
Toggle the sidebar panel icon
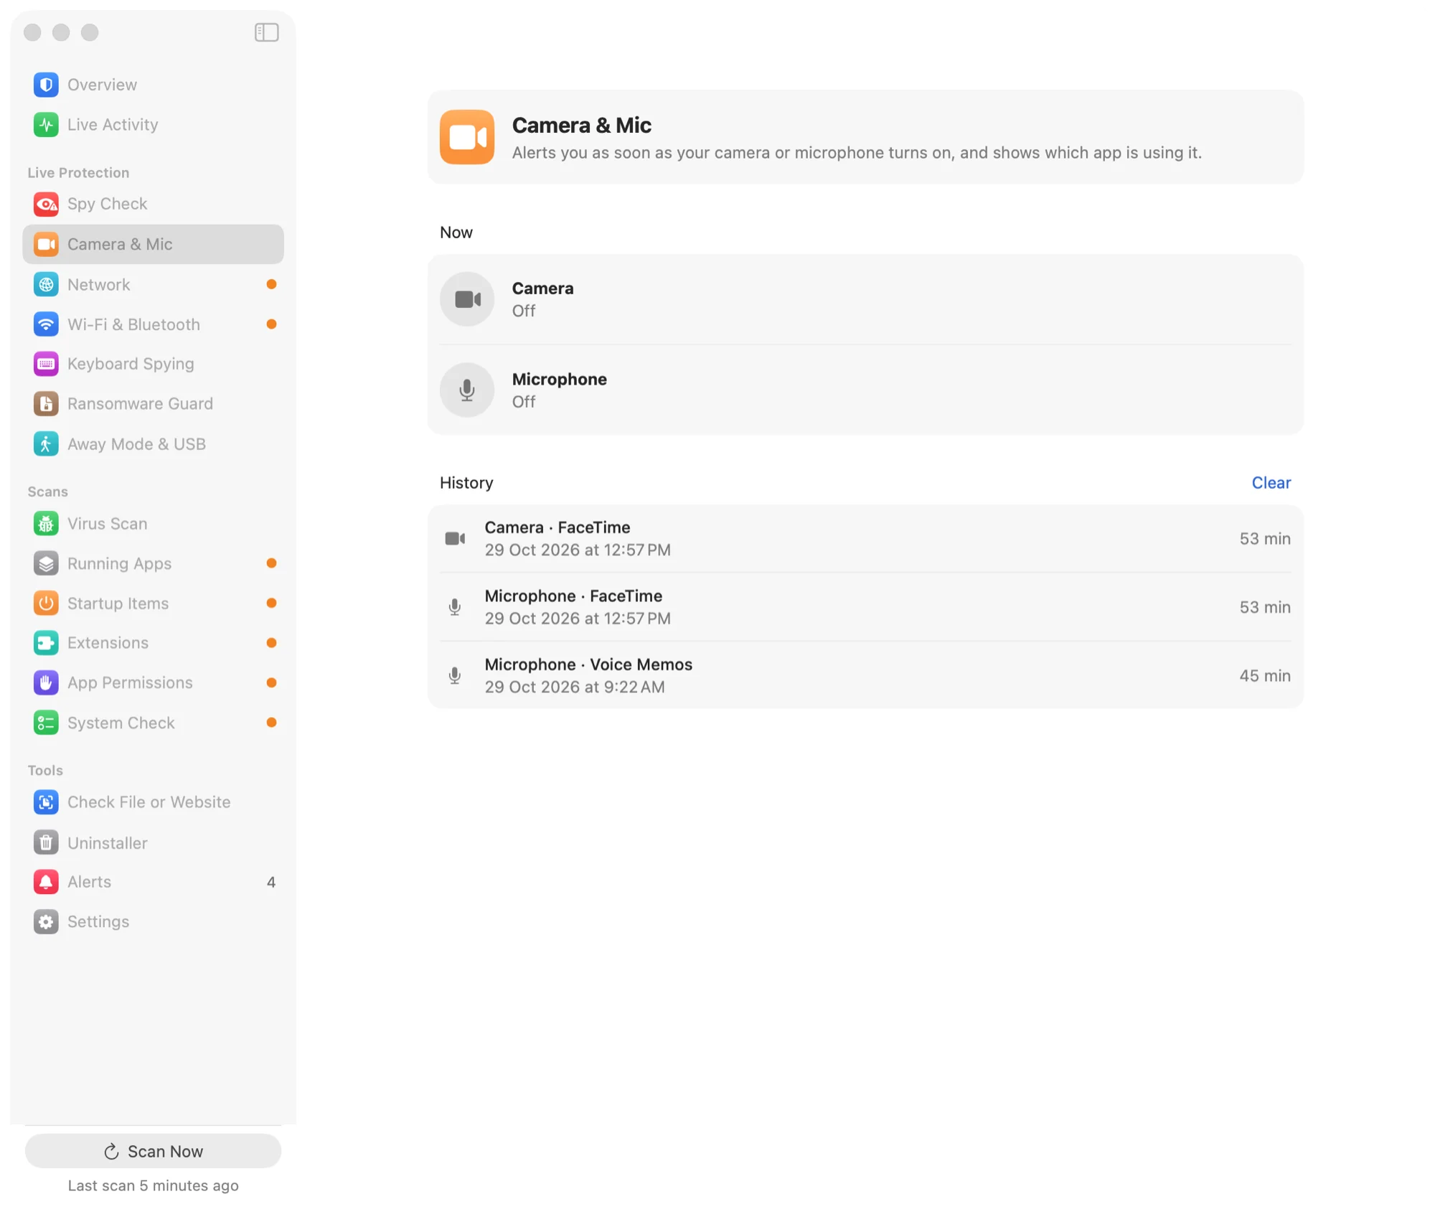coord(266,32)
